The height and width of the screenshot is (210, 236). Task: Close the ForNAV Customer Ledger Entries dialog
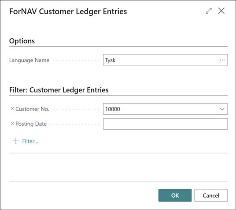[x=221, y=11]
